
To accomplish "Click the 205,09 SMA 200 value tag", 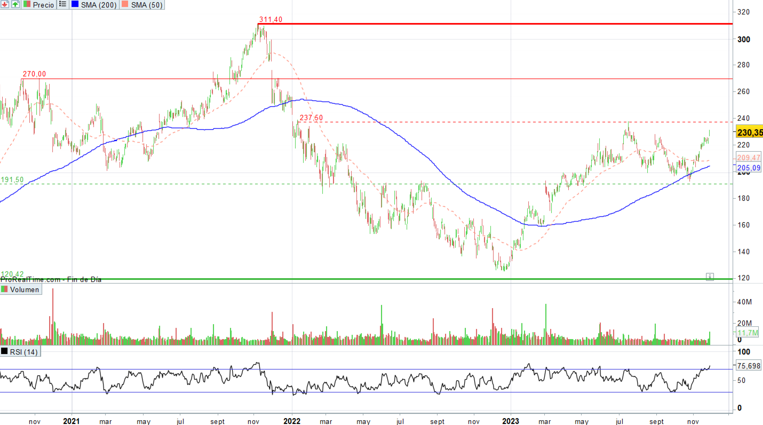I will [x=749, y=168].
